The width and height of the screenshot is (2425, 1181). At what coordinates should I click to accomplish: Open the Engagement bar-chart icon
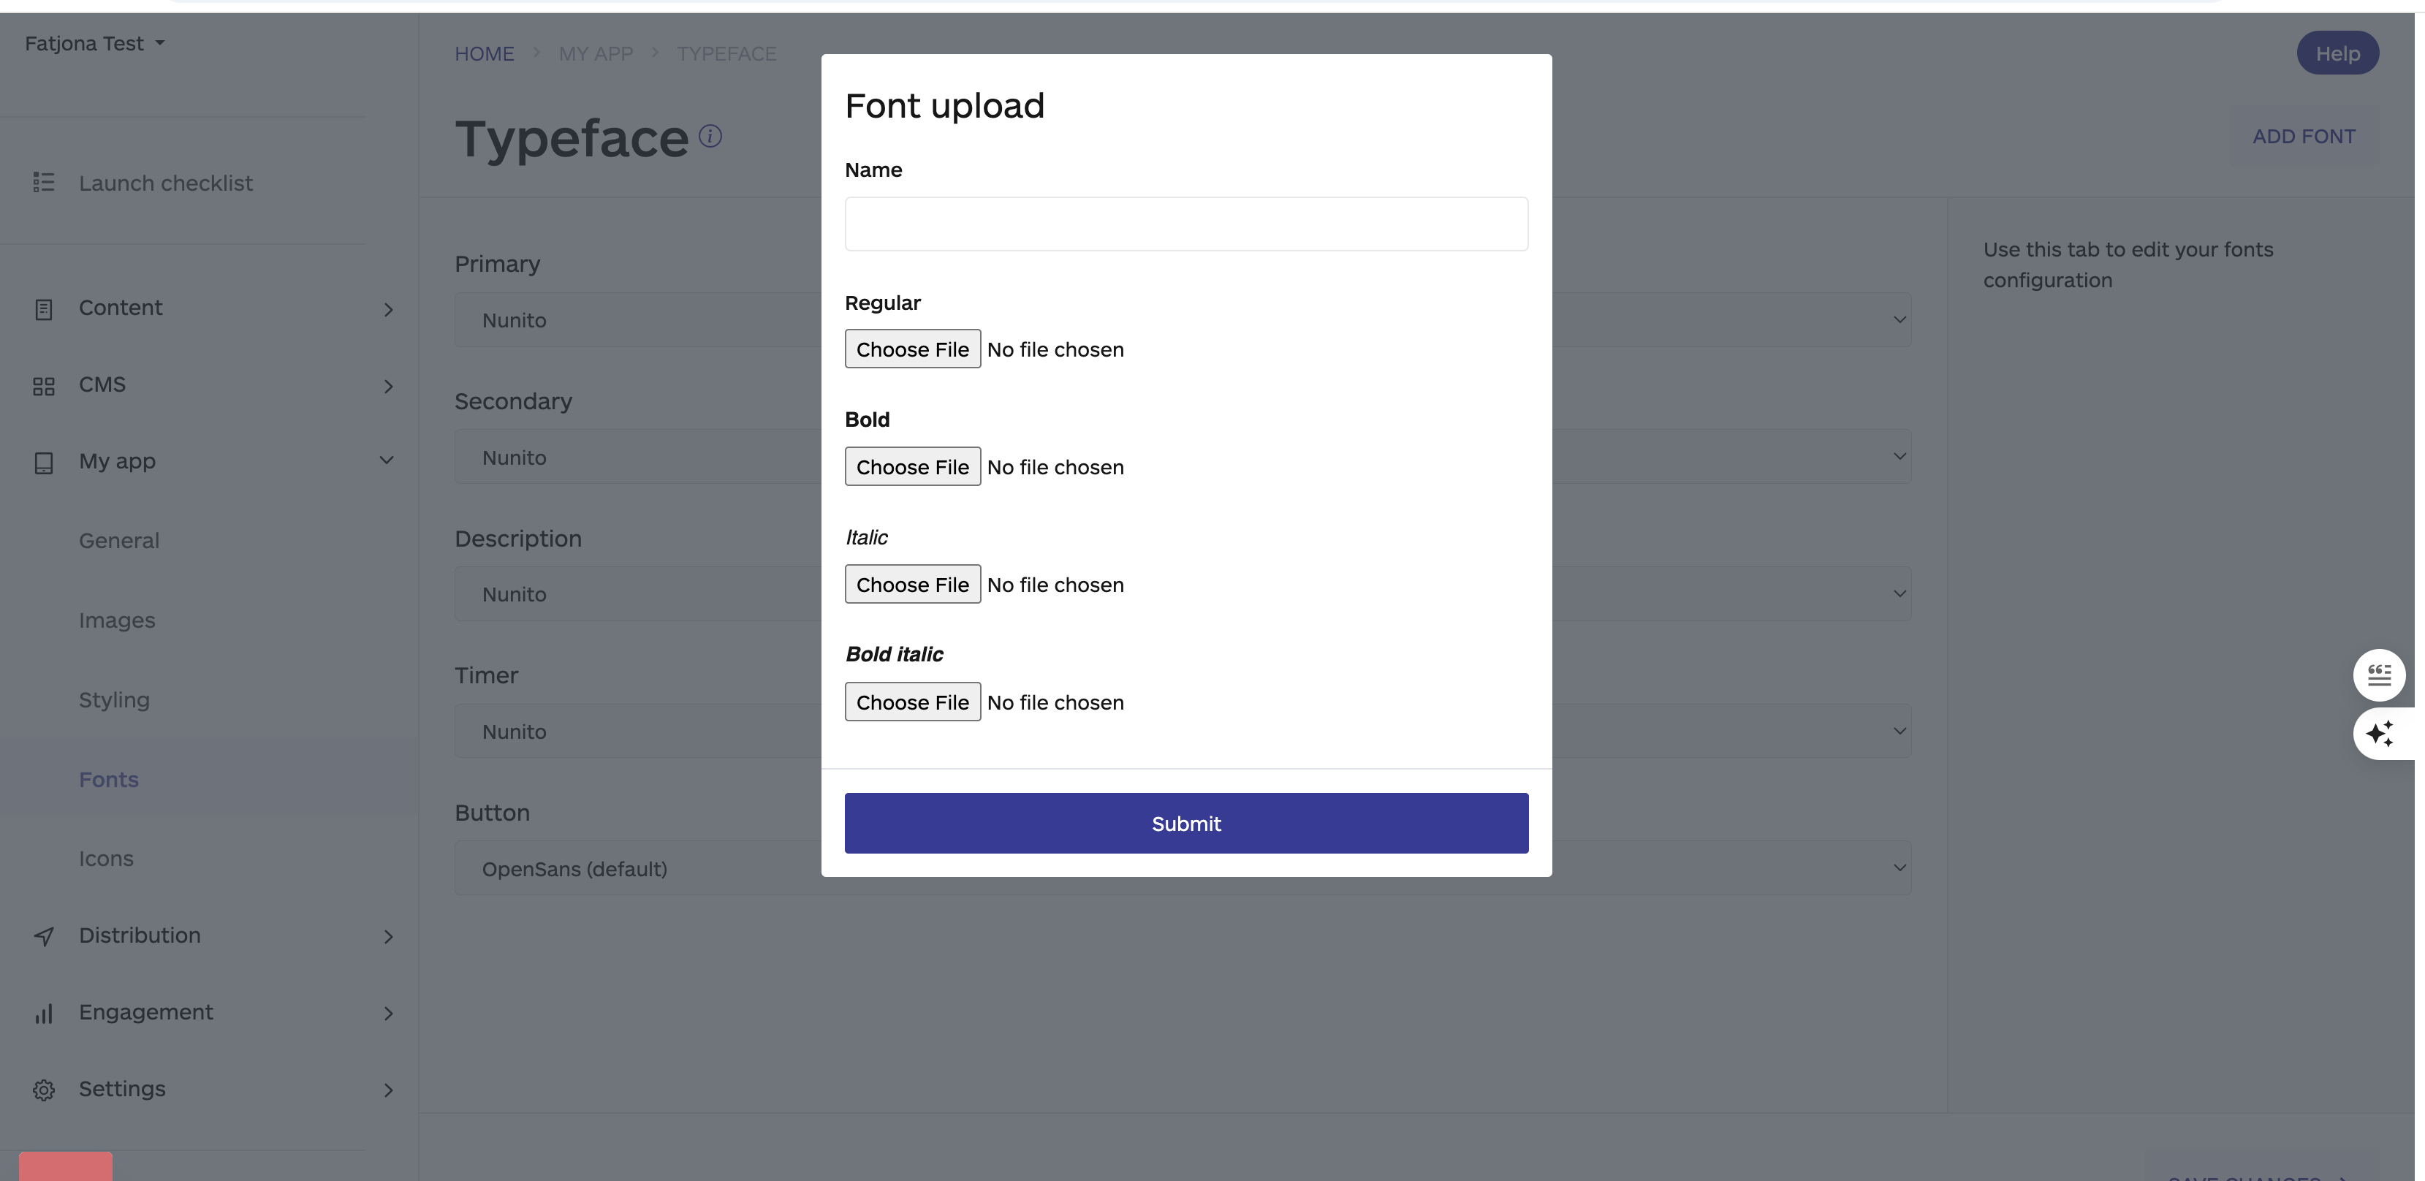click(43, 1013)
